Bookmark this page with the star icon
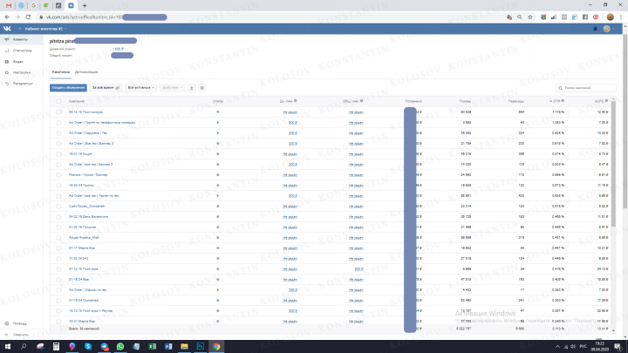Screen dimensions: 628x353 530,17
